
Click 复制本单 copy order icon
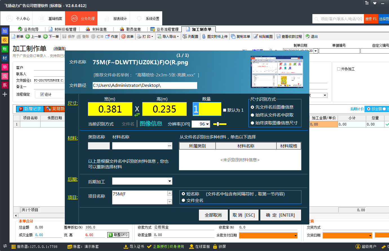tap(233, 37)
